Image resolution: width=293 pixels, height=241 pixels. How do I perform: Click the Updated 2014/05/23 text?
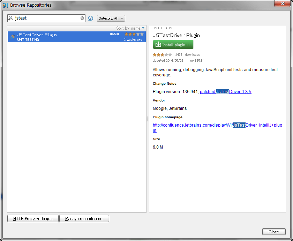[168, 61]
